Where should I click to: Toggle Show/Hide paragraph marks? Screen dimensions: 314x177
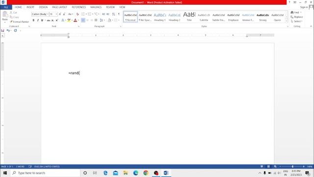[x=119, y=14]
